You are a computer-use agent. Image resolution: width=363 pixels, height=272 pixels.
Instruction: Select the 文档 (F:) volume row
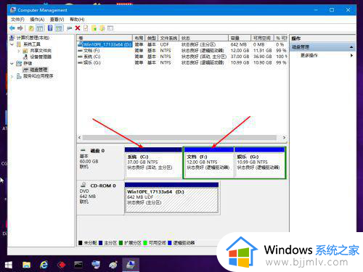pos(182,51)
